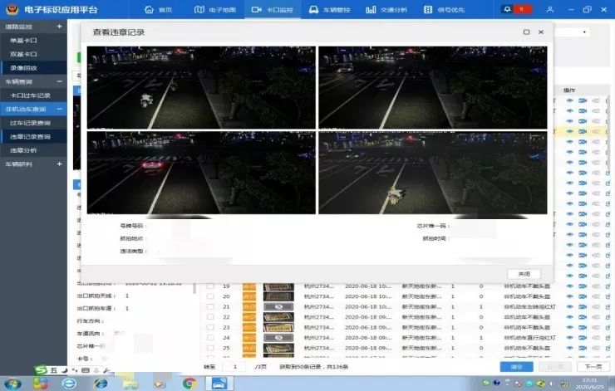The height and width of the screenshot is (391, 615).
Task: Click the 信号优先 traffic light icon
Action: 427,10
